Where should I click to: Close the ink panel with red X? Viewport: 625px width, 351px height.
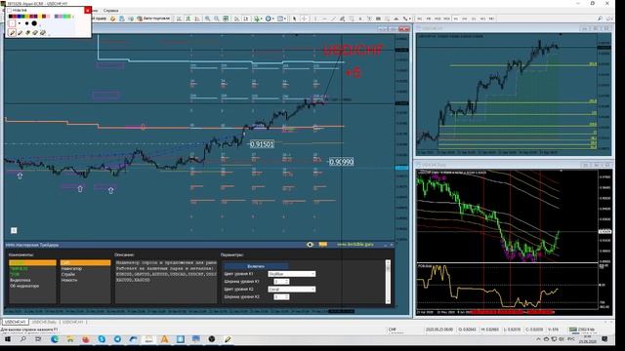[87, 11]
